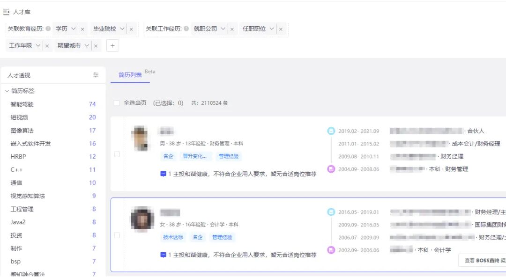Click the education timeline icon for 2002.09-2006.06

tap(331, 250)
